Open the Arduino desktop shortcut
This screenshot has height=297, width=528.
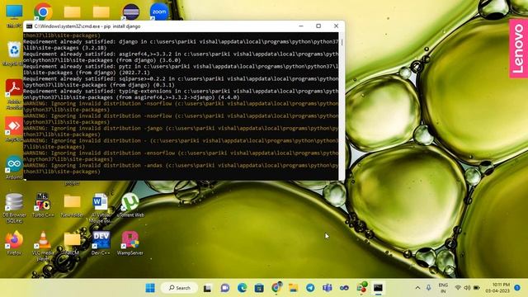(14, 167)
